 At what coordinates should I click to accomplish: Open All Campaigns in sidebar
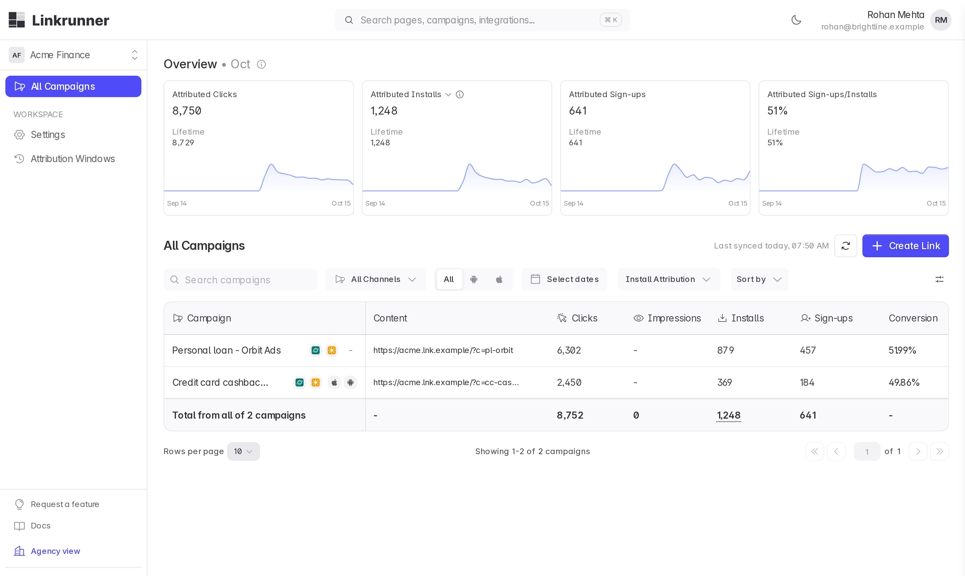[73, 86]
